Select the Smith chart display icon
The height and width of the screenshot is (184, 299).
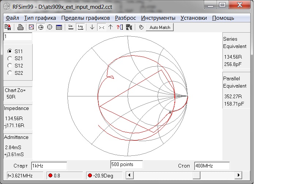click(x=41, y=27)
